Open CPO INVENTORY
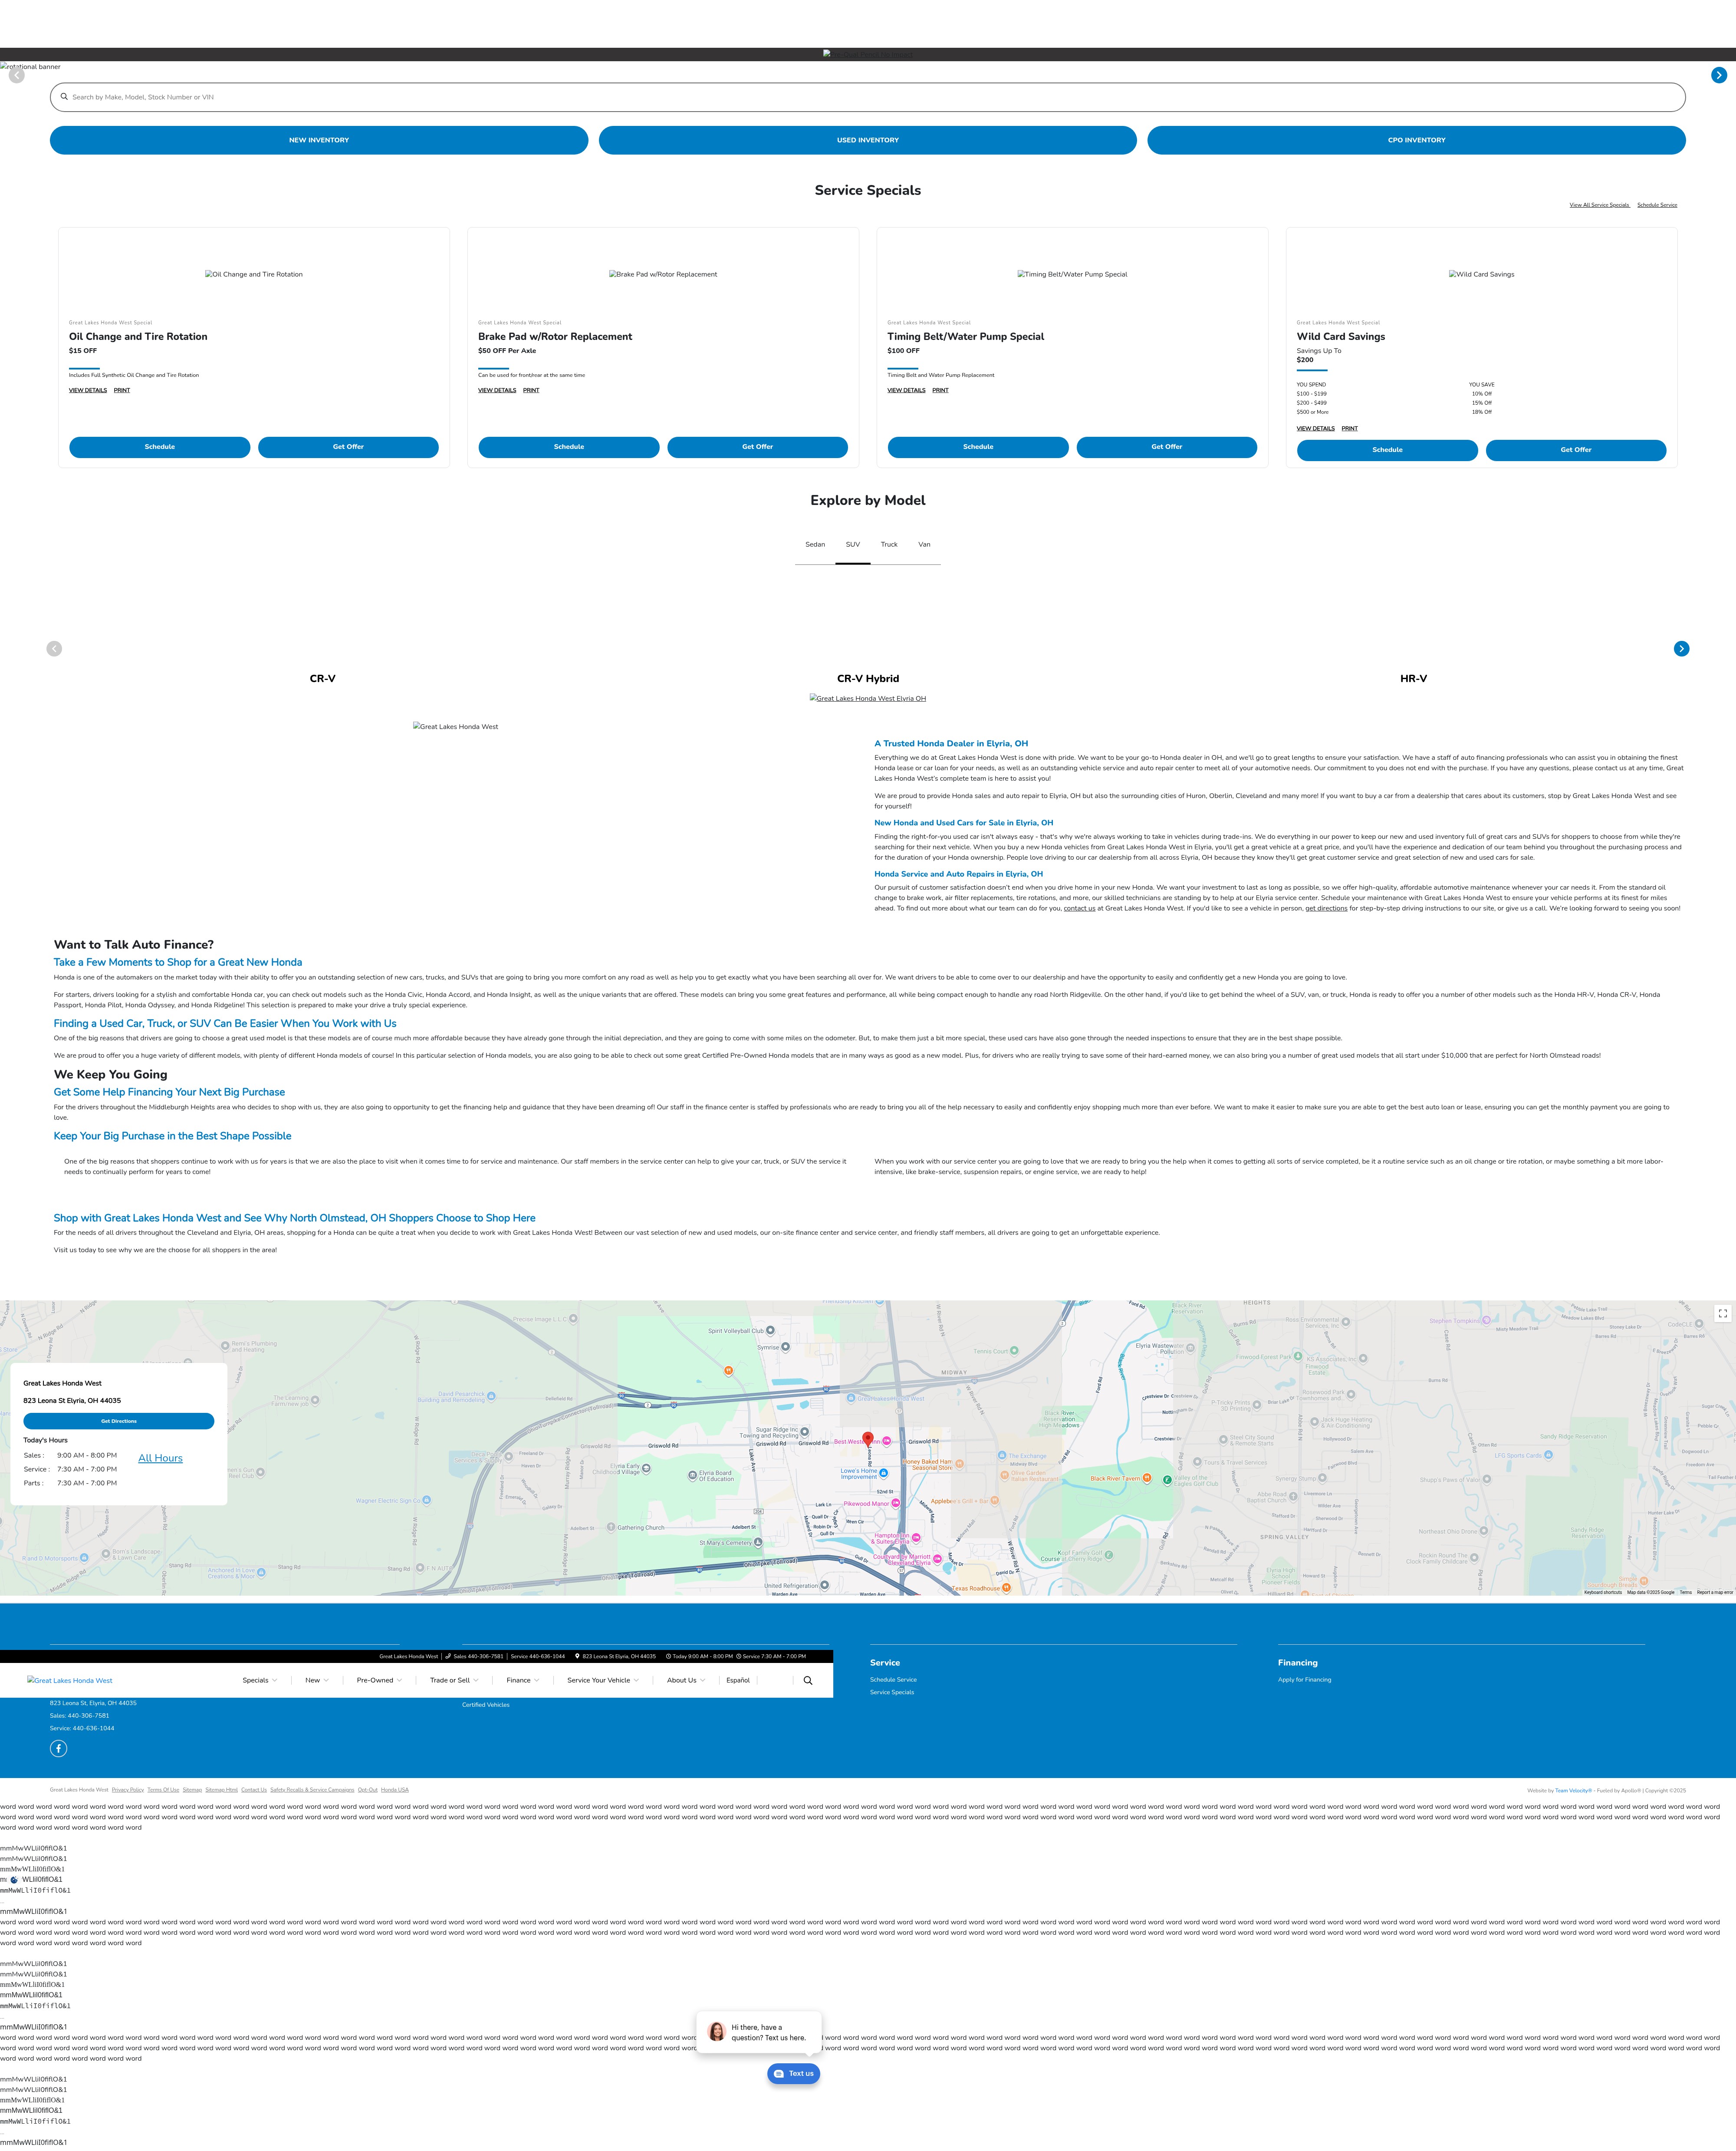The width and height of the screenshot is (1736, 2151). [1416, 140]
